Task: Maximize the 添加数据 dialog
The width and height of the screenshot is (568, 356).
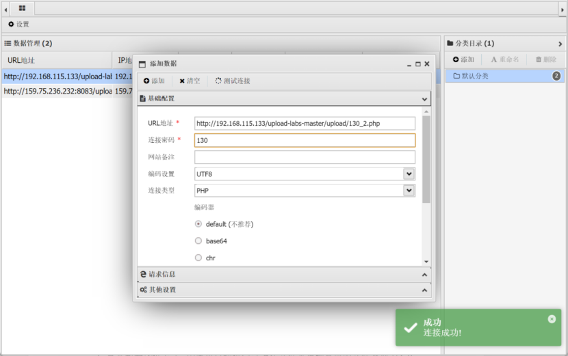Action: [418, 64]
